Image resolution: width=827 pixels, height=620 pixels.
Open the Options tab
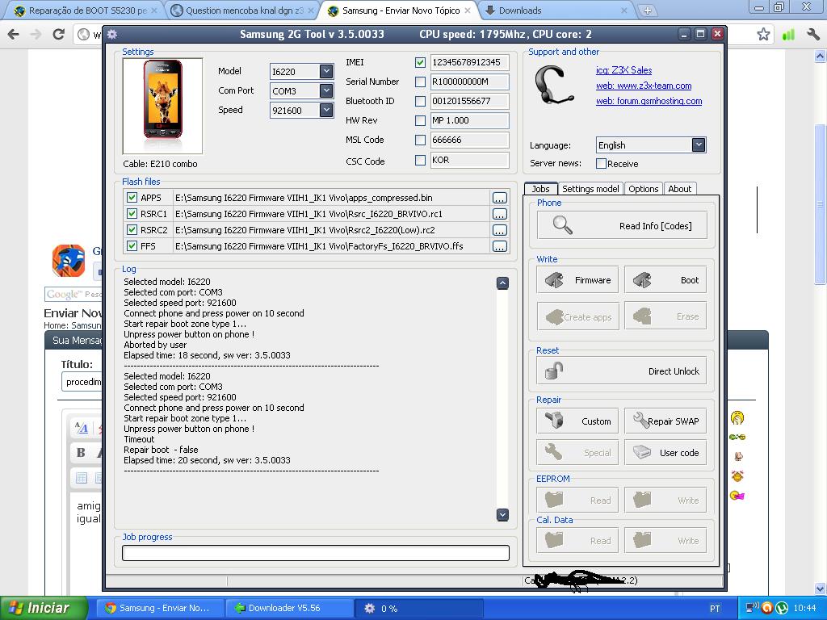644,189
